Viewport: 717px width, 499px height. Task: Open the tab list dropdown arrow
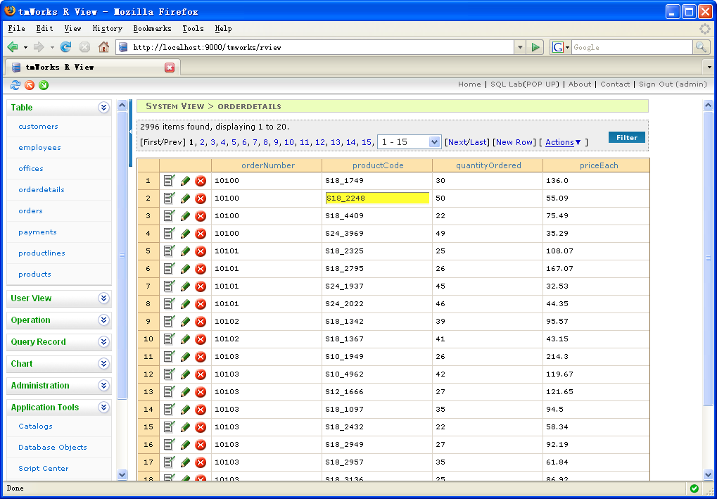[709, 68]
